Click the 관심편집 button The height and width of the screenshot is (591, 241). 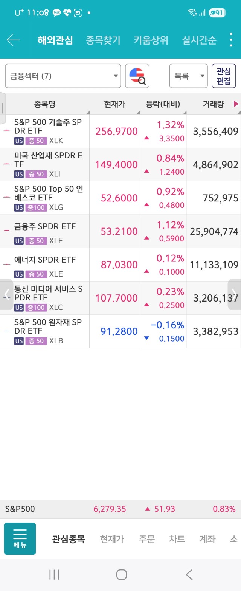point(224,76)
